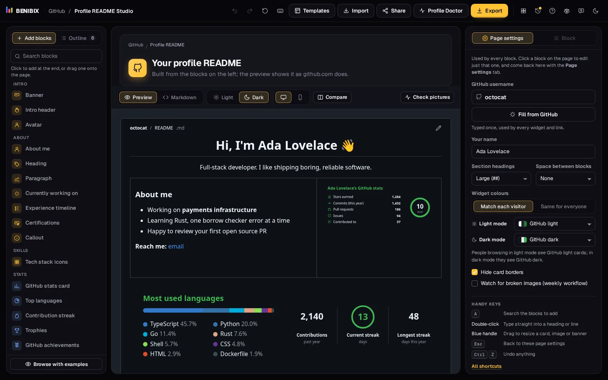
Task: Open the apps grid icon
Action: coord(523,11)
